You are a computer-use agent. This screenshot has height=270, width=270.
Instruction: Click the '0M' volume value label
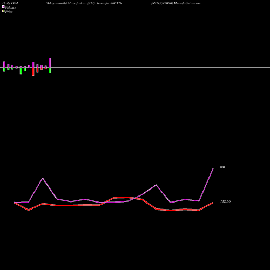pos(222,167)
